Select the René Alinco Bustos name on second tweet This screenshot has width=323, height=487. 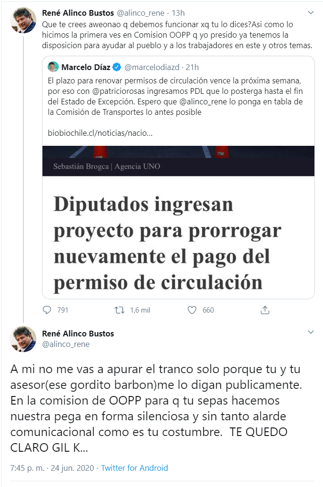pos(78,334)
